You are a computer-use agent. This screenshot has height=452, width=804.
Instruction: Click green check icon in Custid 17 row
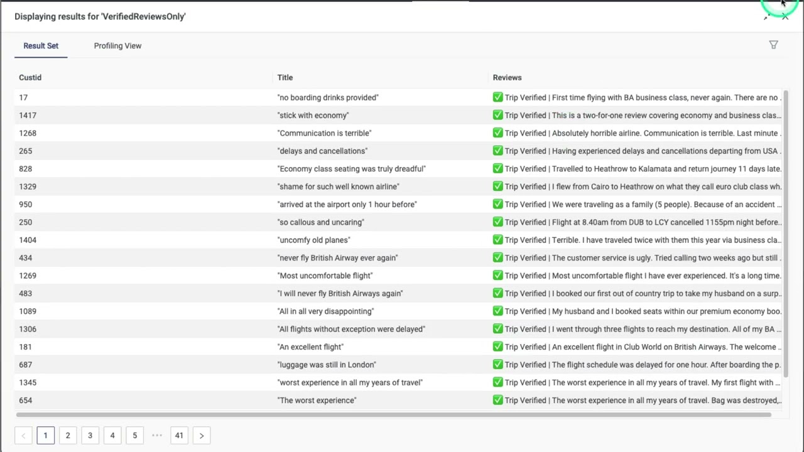[498, 97]
